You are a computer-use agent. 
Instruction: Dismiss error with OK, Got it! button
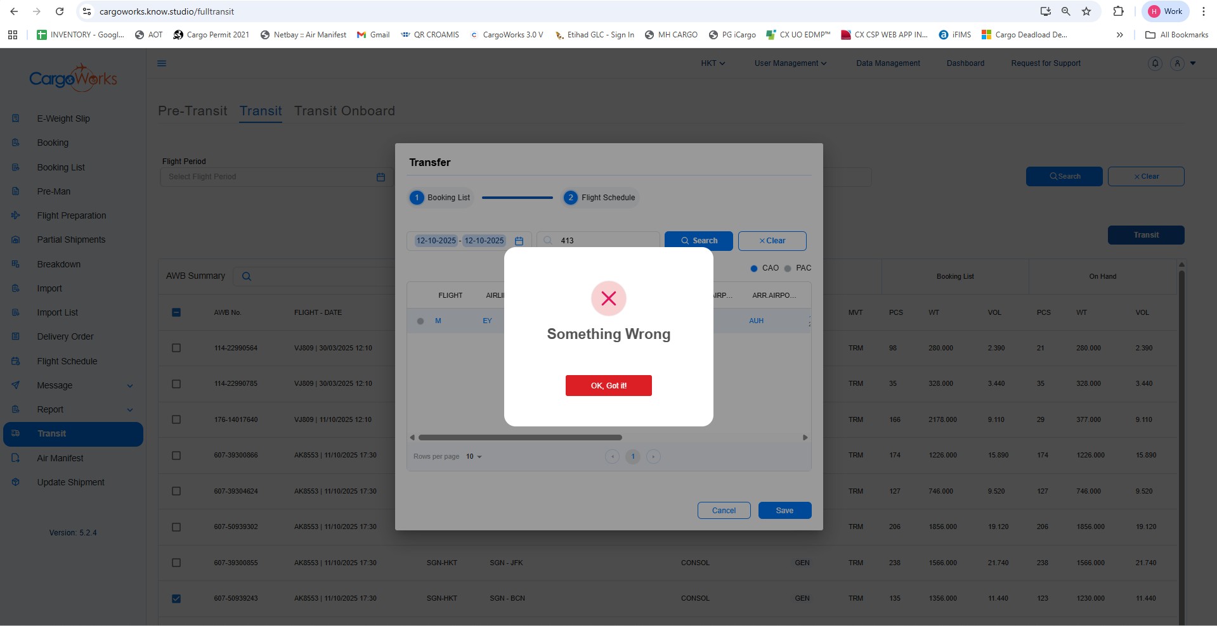[x=608, y=385]
